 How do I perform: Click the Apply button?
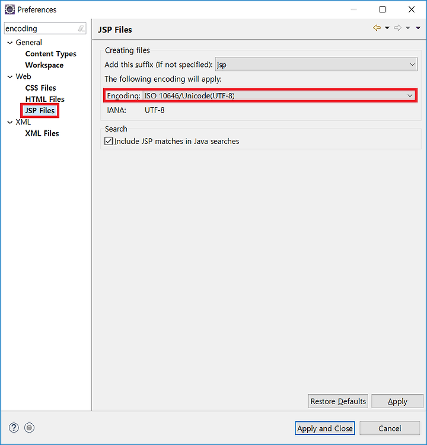(x=397, y=401)
